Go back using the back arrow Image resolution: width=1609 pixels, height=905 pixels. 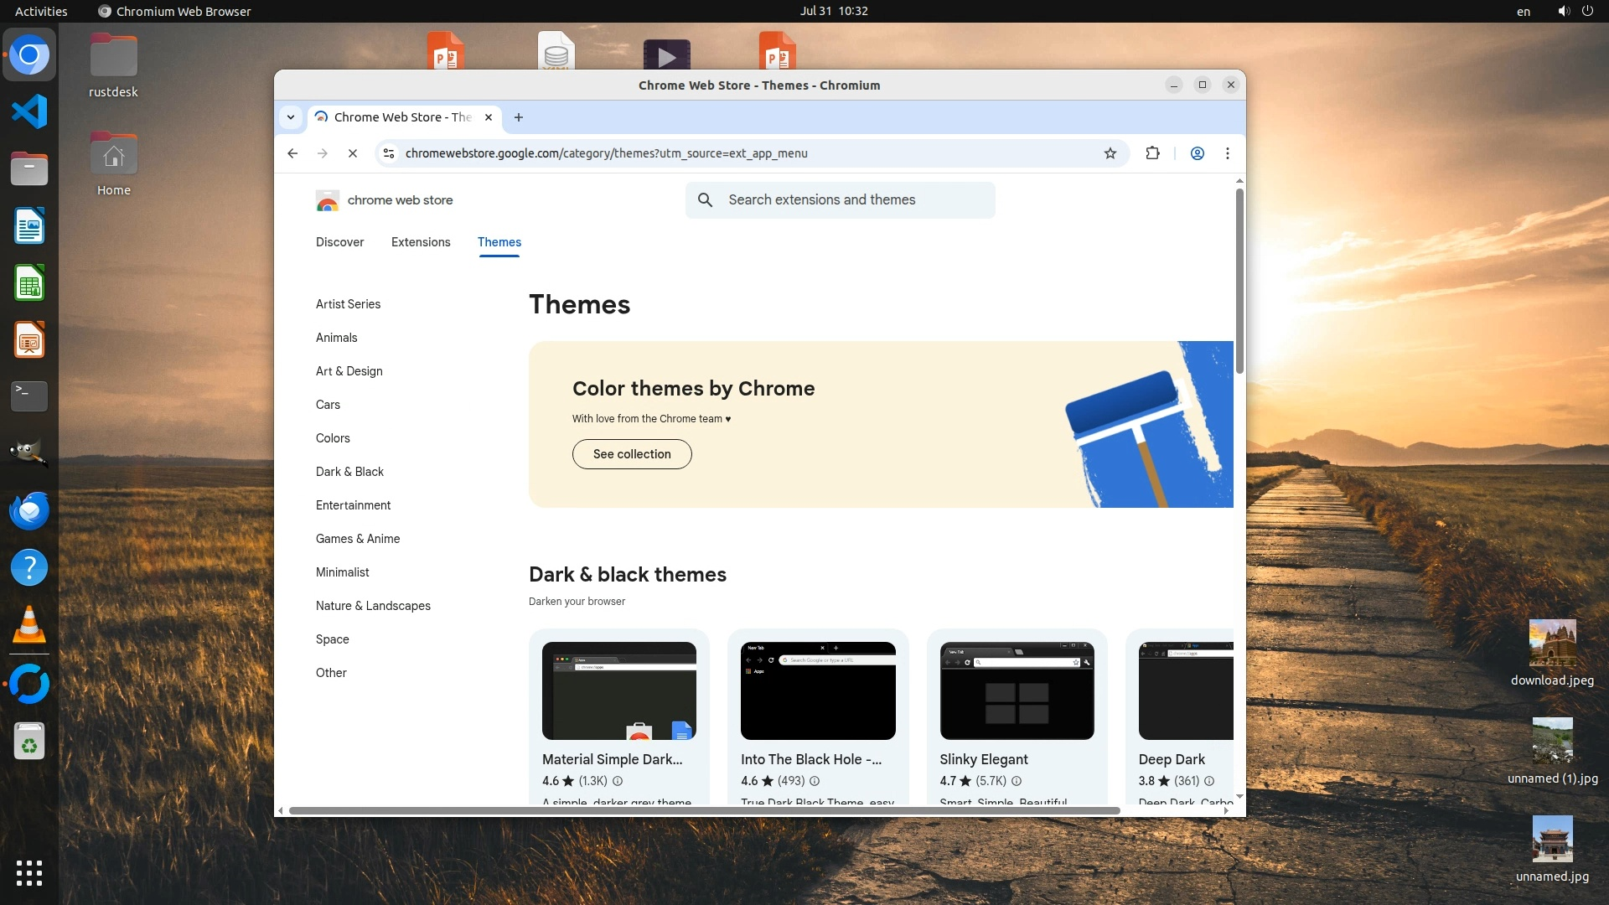(x=292, y=153)
